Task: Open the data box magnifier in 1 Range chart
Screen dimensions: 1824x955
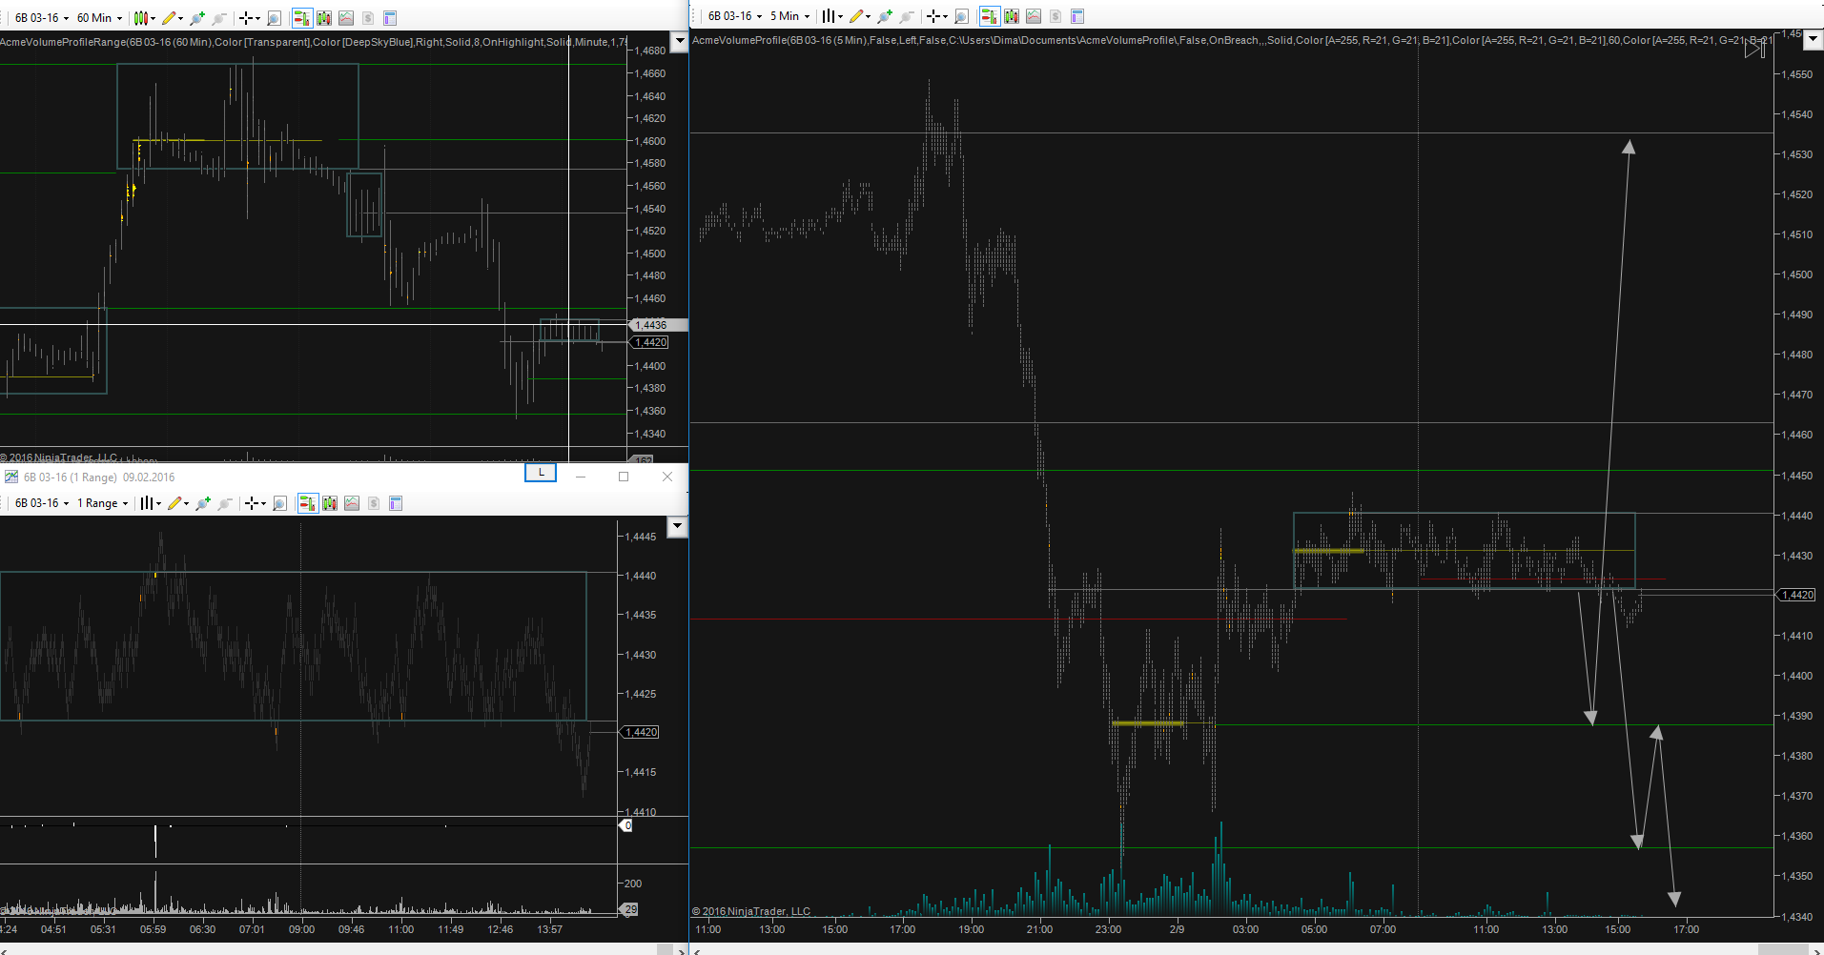Action: pos(280,503)
